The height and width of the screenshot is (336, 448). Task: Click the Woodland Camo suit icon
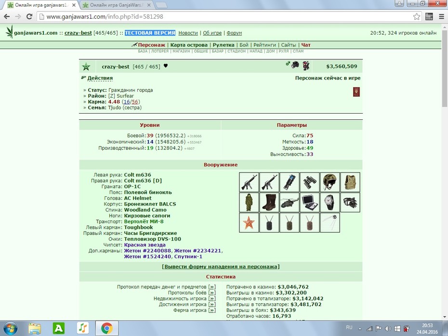point(249,202)
